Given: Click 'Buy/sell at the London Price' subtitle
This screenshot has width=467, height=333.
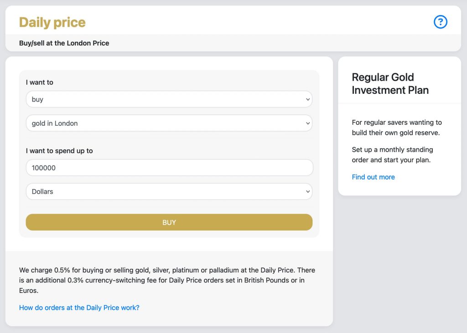Looking at the screenshot, I should coord(64,43).
